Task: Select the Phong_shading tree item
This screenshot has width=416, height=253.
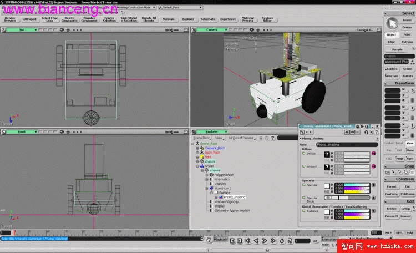Action: point(234,198)
